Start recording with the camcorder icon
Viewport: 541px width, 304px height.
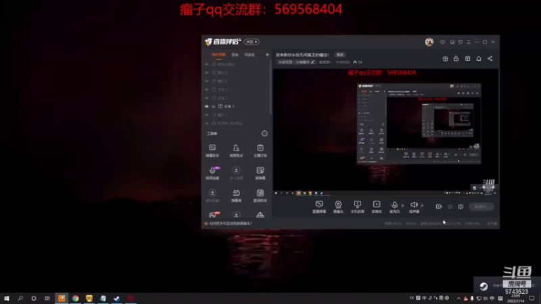tap(439, 207)
